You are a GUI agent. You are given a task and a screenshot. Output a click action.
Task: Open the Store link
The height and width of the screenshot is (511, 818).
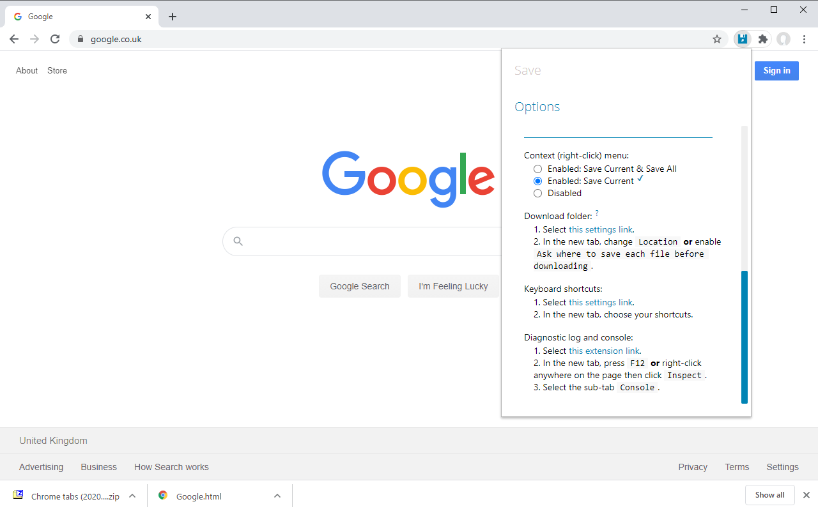pyautogui.click(x=57, y=71)
